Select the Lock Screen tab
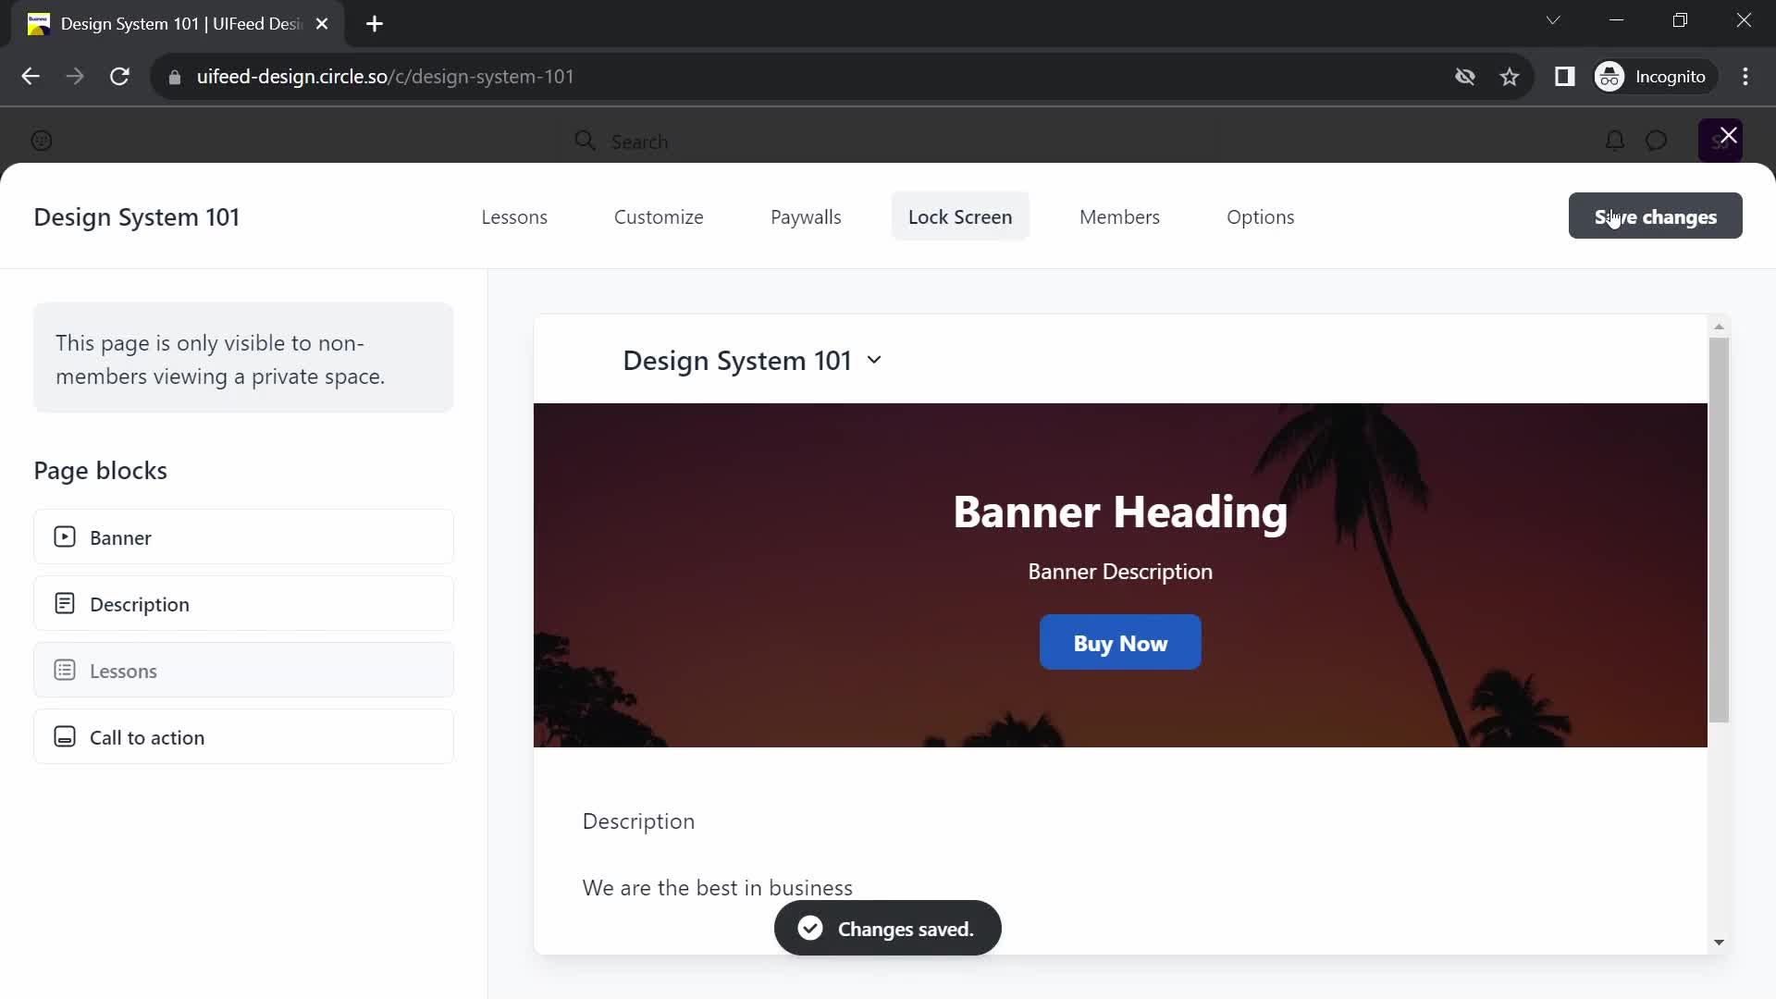The image size is (1776, 999). tap(960, 217)
